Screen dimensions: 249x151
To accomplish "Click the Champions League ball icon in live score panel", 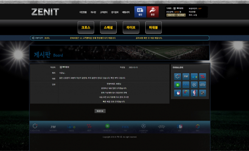I will coord(194,85).
